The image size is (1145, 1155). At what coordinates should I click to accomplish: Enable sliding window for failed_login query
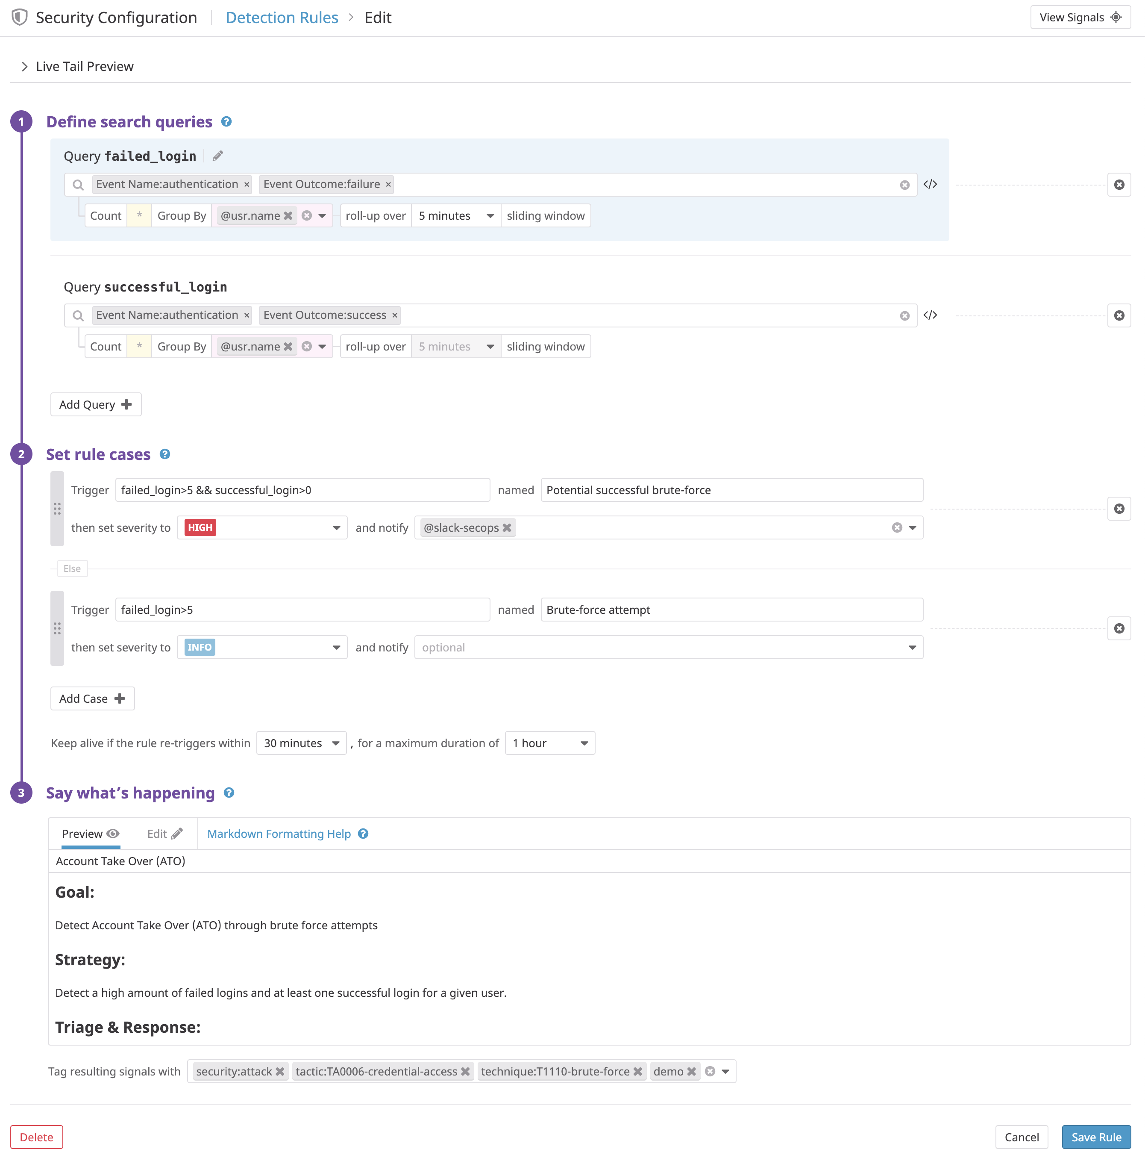(545, 215)
